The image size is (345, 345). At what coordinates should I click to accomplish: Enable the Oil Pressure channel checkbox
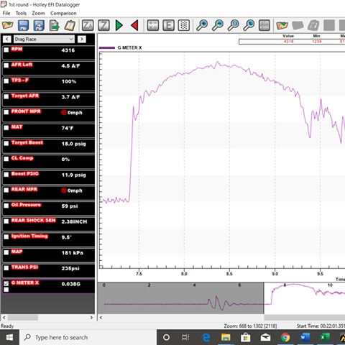[x=6, y=206]
